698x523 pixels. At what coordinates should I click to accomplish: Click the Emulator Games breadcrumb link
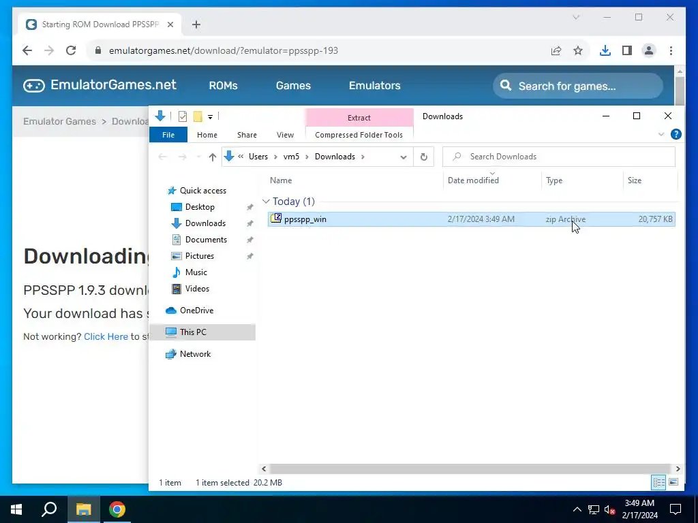click(x=59, y=121)
